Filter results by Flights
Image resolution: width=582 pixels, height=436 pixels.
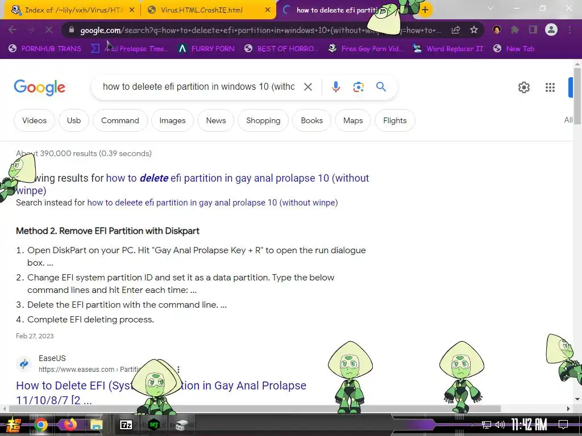pos(394,120)
